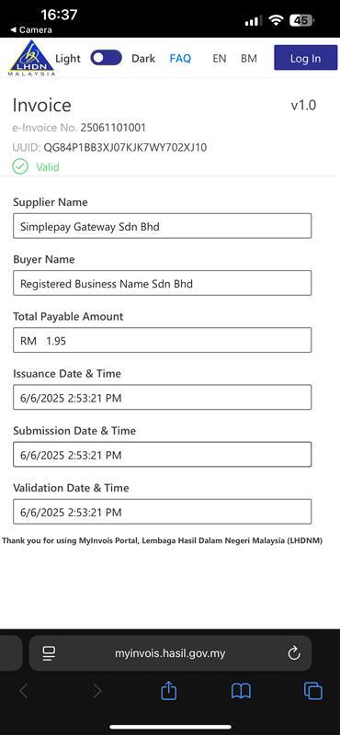Image resolution: width=340 pixels, height=735 pixels.
Task: Open the page format reader icon
Action: coord(49,653)
